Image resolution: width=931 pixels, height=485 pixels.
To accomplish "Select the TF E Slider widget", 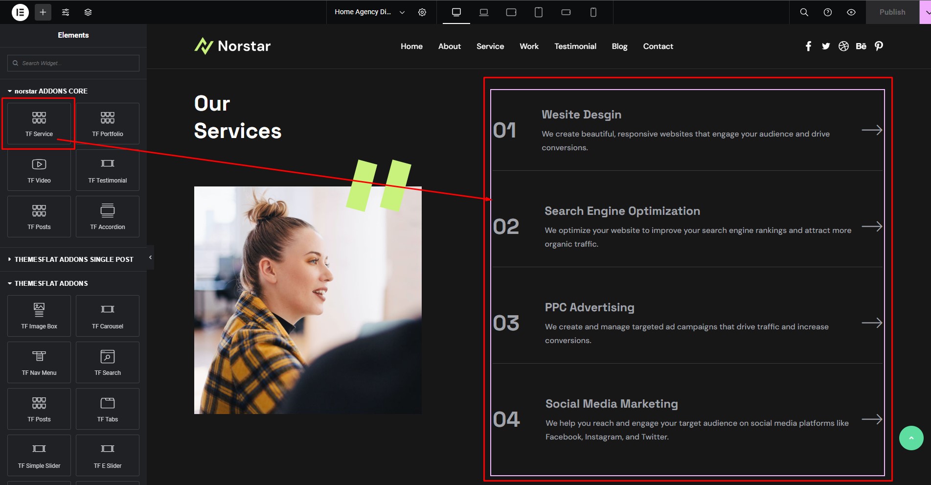I will [x=108, y=455].
